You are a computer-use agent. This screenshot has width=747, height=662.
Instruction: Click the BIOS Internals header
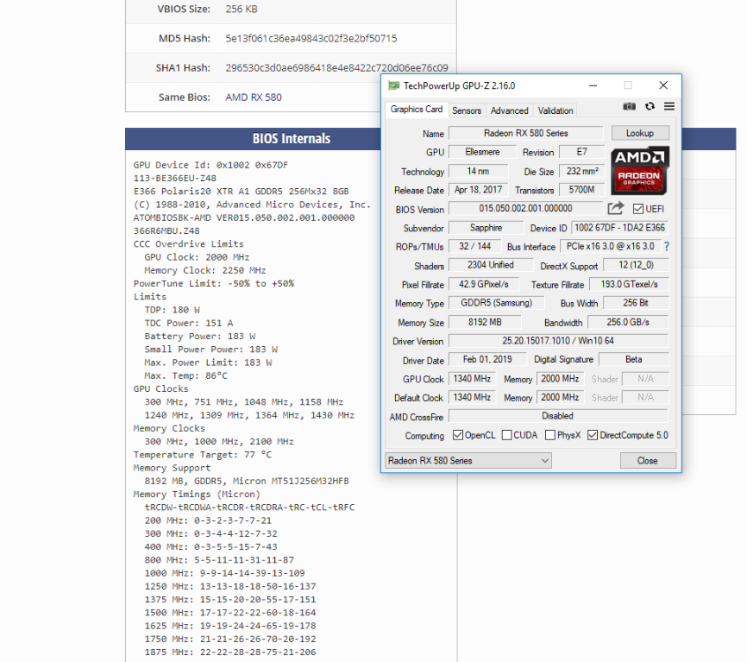click(x=291, y=139)
